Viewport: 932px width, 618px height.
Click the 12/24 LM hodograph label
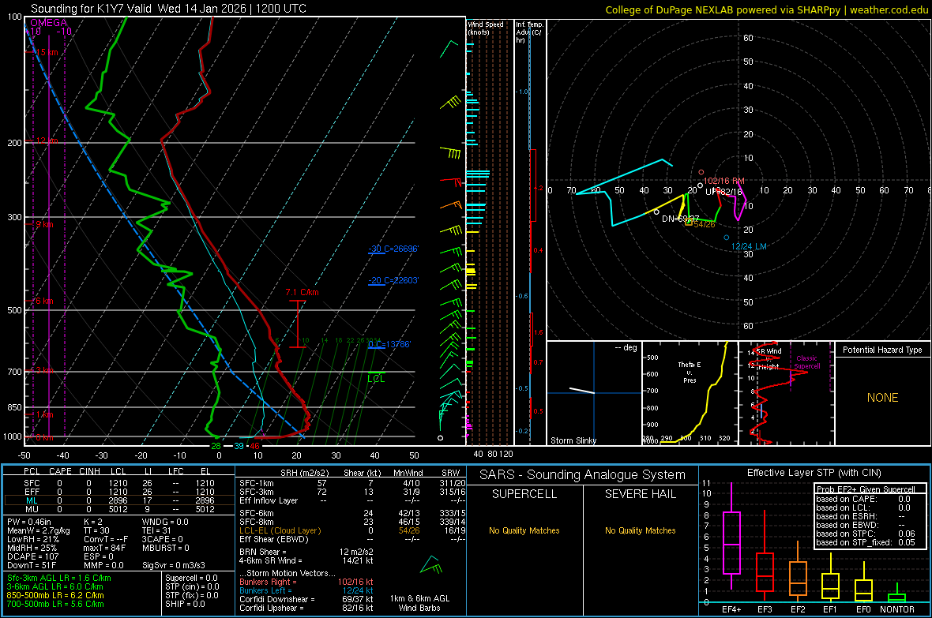pyautogui.click(x=749, y=246)
